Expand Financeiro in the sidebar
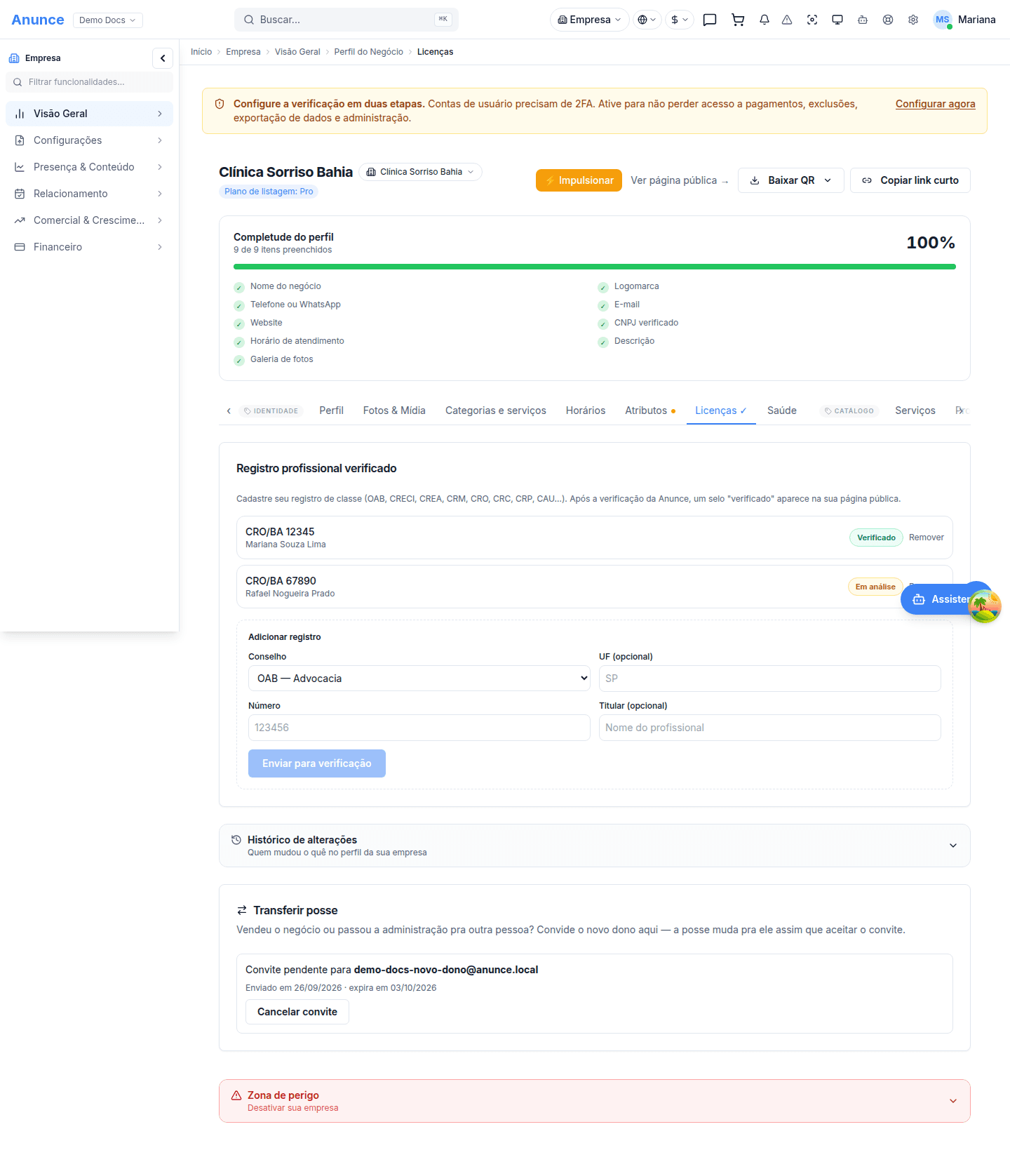Image resolution: width=1010 pixels, height=1162 pixels. (89, 247)
